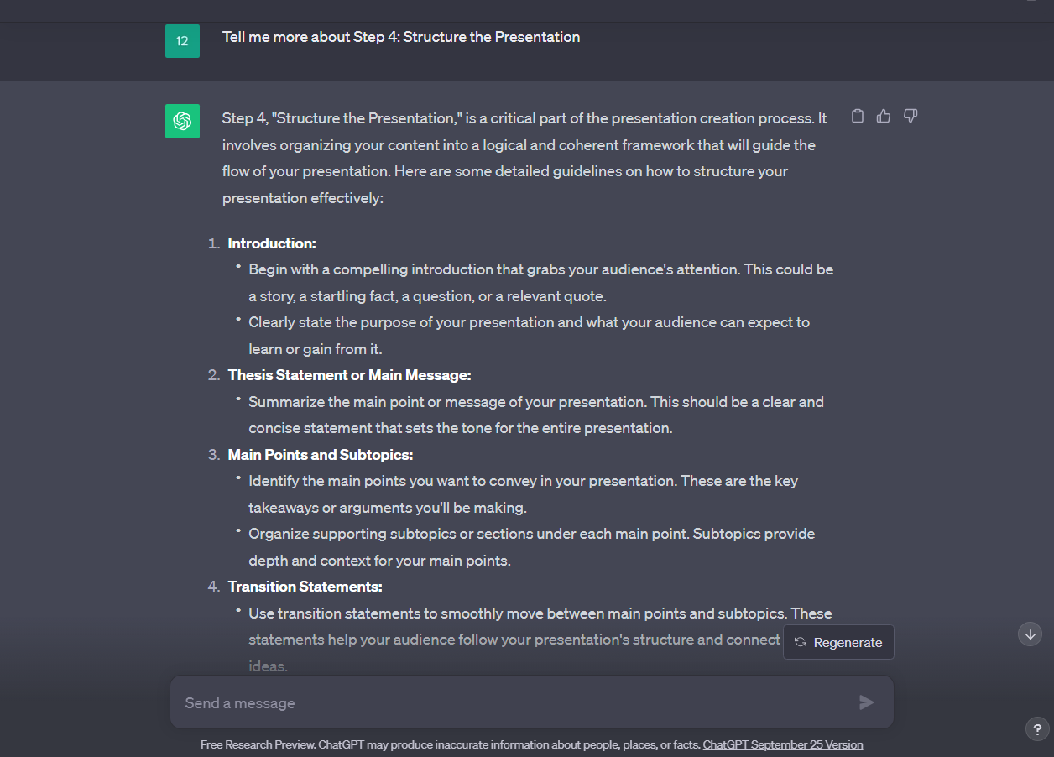Viewport: 1054px width, 757px height.
Task: Click the scroll to bottom arrow
Action: click(1030, 634)
